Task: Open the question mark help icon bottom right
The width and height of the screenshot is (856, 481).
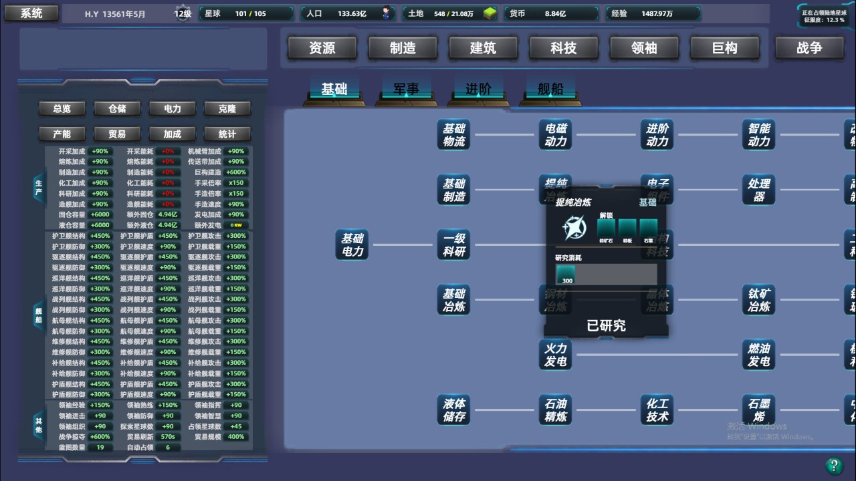Action: [833, 465]
